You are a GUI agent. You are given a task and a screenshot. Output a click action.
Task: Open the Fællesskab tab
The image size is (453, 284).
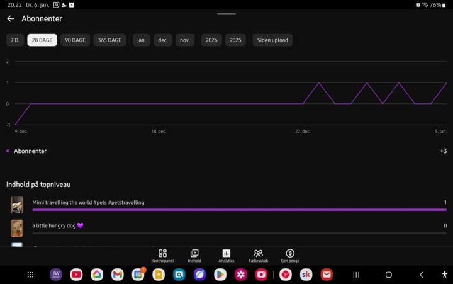(x=258, y=256)
